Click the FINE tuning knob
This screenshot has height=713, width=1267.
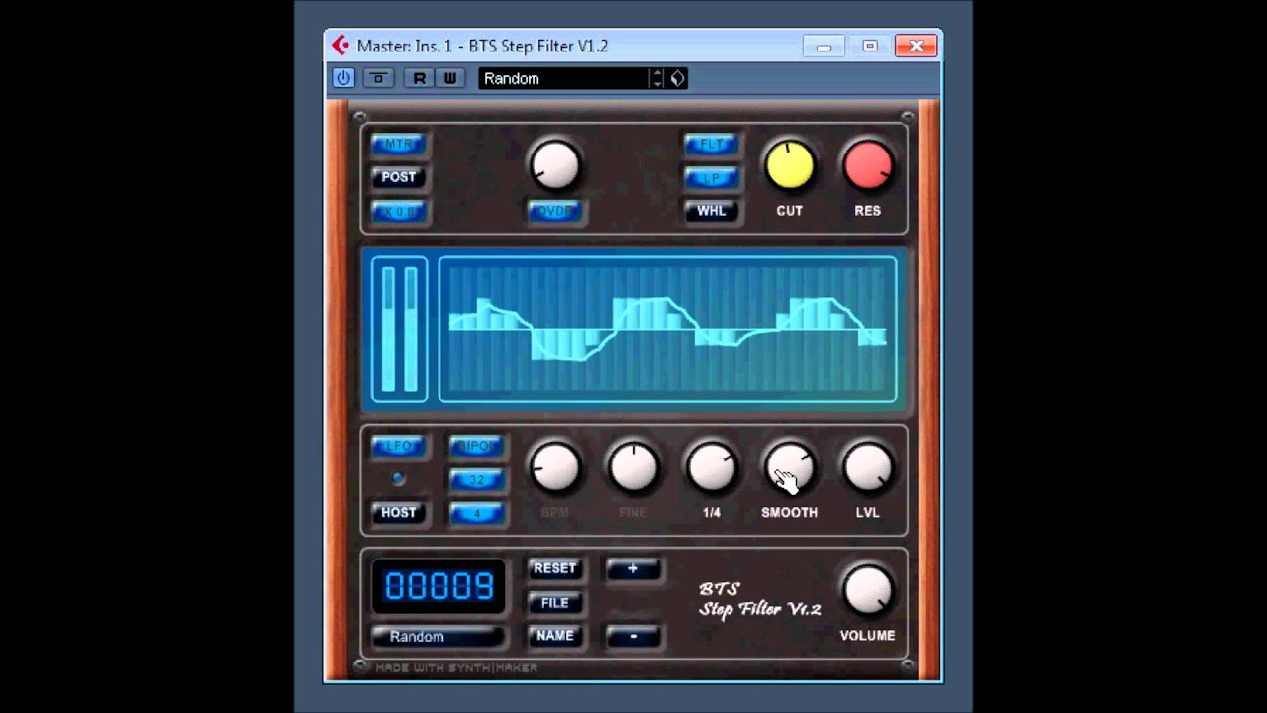(633, 467)
